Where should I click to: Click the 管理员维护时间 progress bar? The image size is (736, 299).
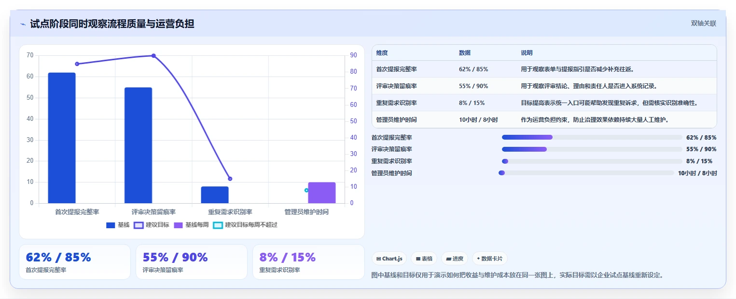(586, 173)
